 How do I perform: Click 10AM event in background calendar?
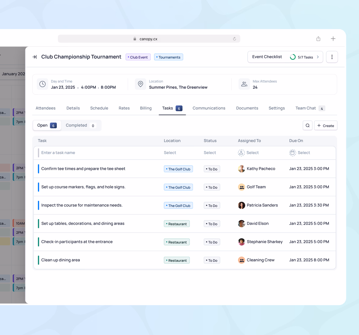click(x=19, y=223)
